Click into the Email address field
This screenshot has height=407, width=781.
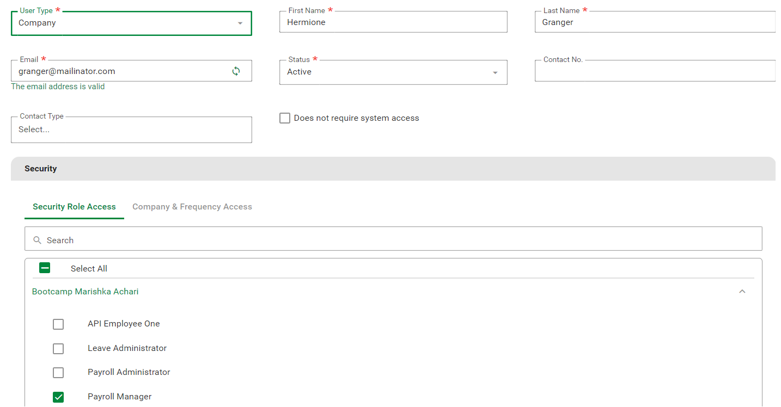[120, 71]
